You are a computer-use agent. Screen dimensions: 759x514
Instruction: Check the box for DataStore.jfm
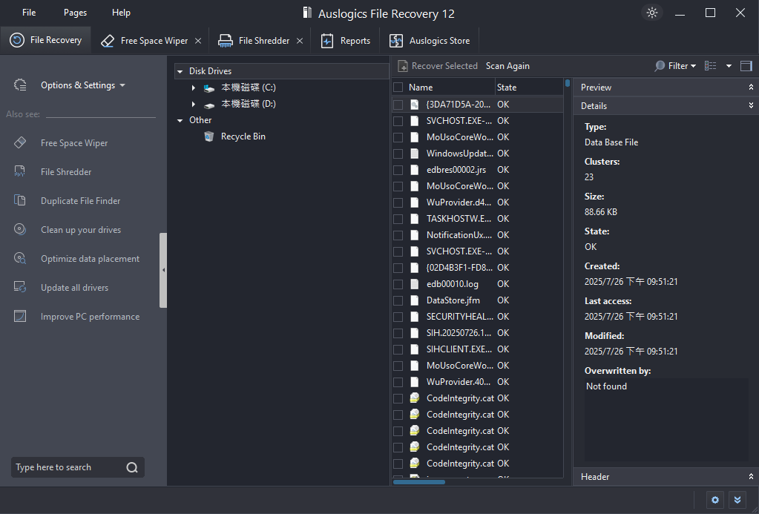pyautogui.click(x=398, y=300)
